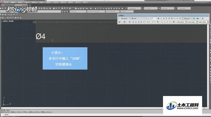Click the subscript icon
The image size is (211, 117).
click(x=170, y=22)
